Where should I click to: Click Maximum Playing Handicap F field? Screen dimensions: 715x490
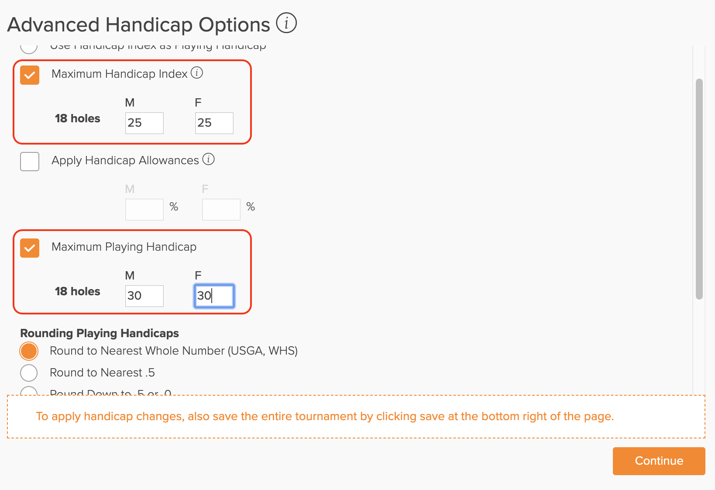214,296
